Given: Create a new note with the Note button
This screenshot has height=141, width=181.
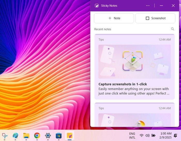Looking at the screenshot, I should 114,18.
